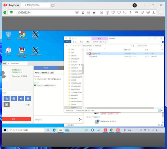The width and height of the screenshot is (167, 149).
Task: Switch to remote monitor 1
Action: click(x=107, y=12)
